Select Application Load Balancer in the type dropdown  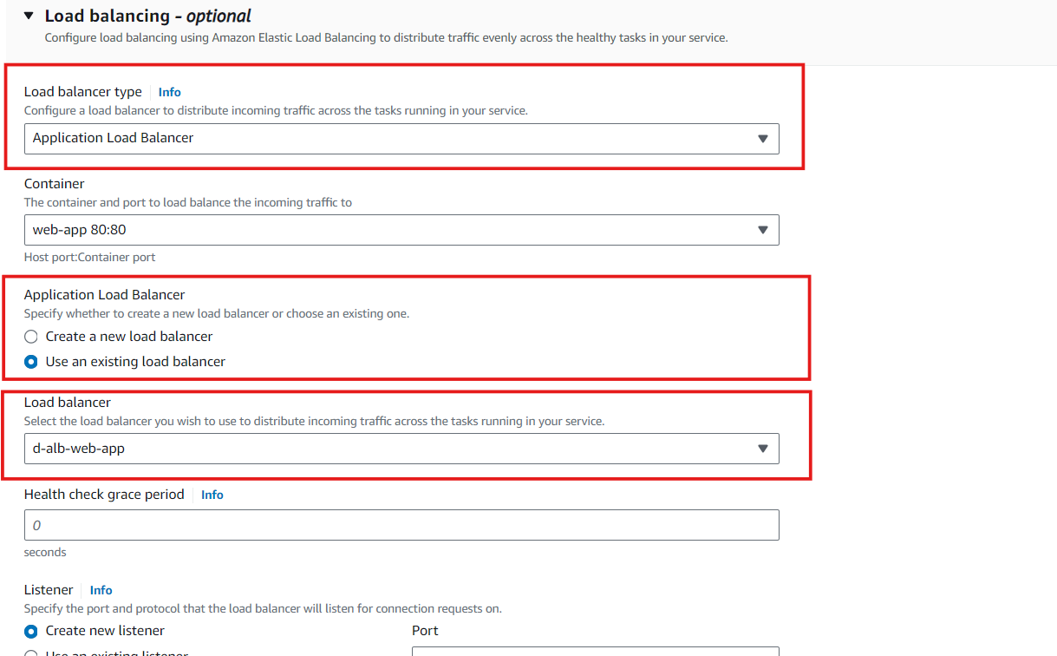point(401,139)
